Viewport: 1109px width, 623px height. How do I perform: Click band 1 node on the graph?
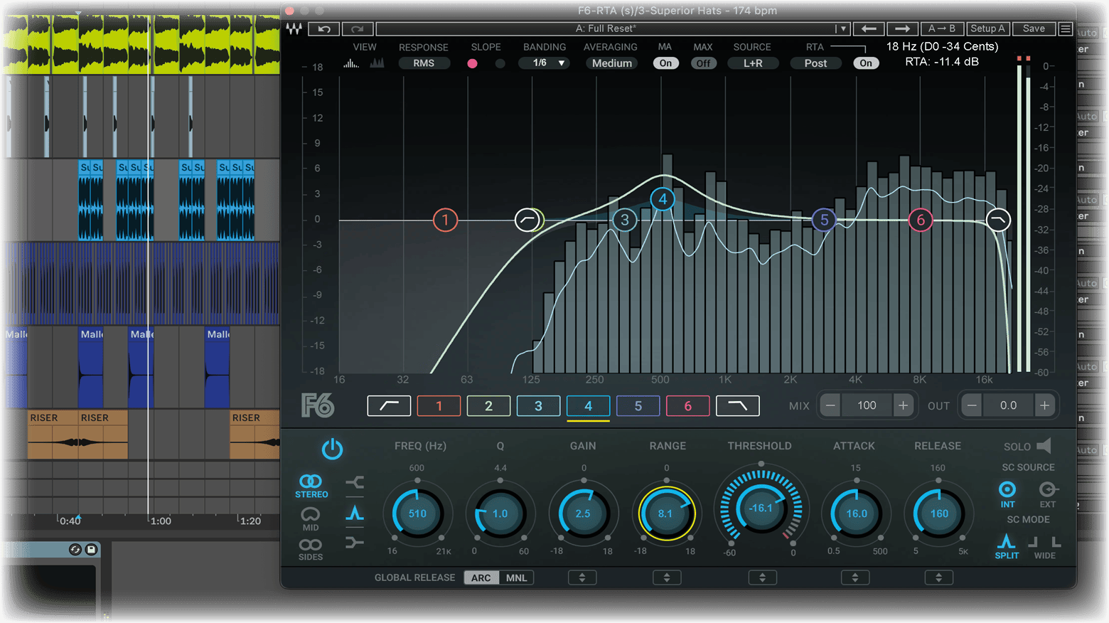click(x=445, y=220)
